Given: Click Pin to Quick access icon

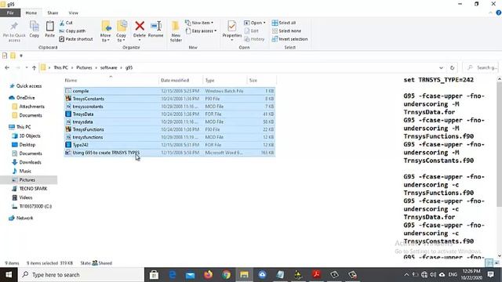Looking at the screenshot, I should click(14, 26).
